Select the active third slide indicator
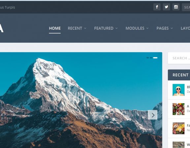The width and height of the screenshot is (190, 148). coord(155,58)
